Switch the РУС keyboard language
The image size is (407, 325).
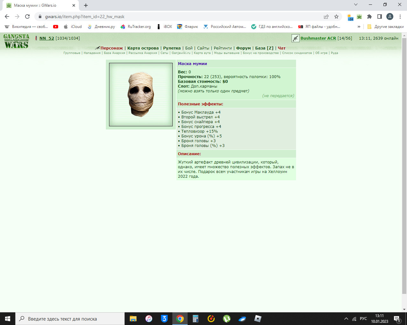pyautogui.click(x=363, y=319)
